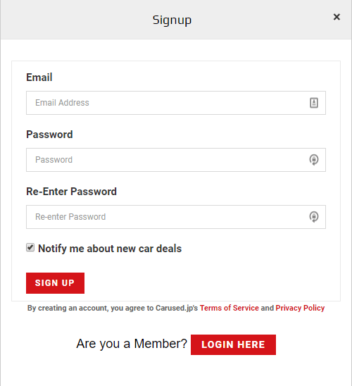Close the Signup dialog with the X
352x386 pixels.
[x=337, y=17]
